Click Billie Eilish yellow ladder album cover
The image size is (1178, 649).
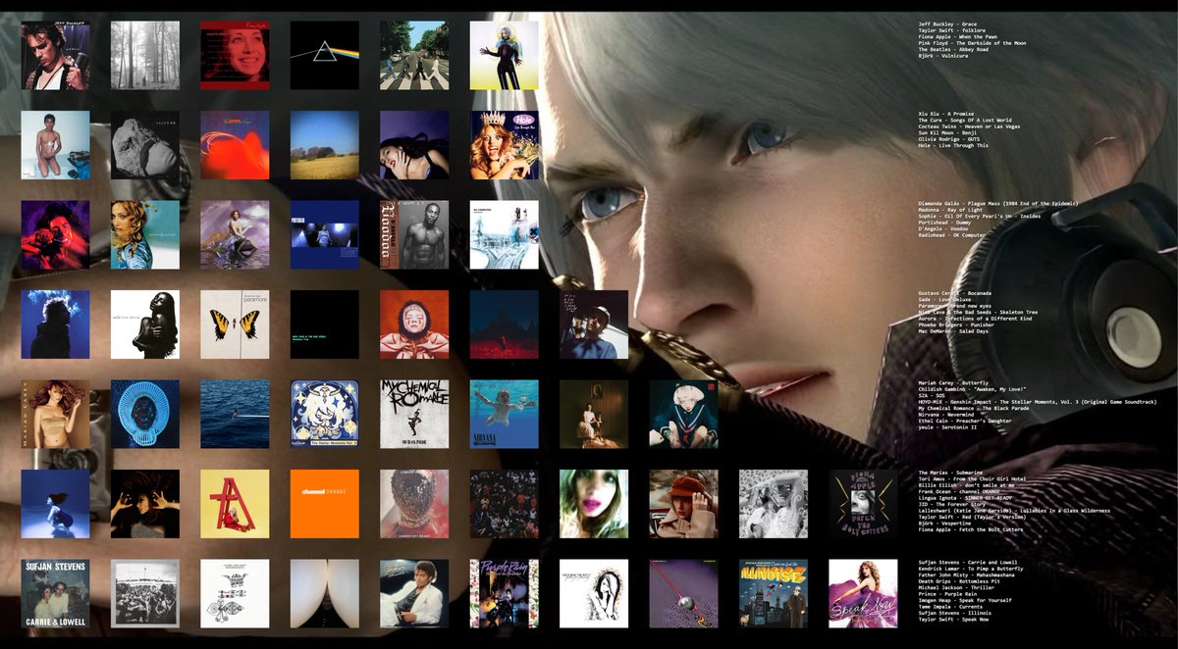[235, 504]
